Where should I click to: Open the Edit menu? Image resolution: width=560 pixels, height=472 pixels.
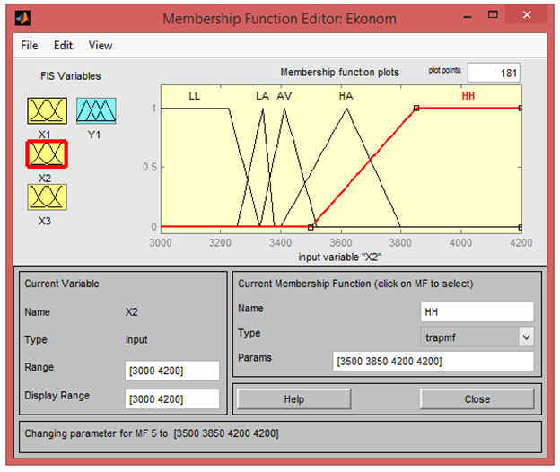pos(63,45)
